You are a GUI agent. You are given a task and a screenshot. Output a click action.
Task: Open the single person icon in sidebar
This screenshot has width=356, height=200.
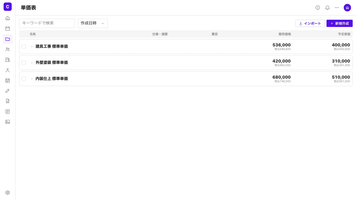(8, 70)
